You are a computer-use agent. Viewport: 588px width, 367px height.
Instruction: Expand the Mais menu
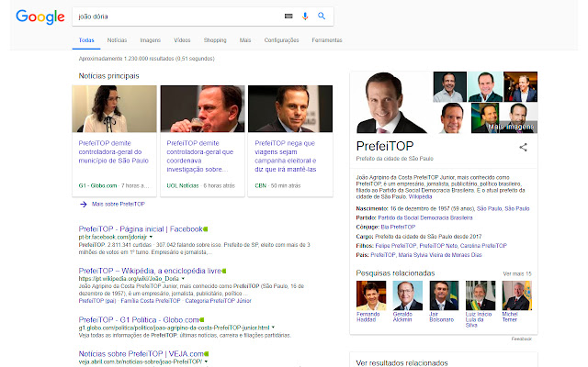pos(245,40)
